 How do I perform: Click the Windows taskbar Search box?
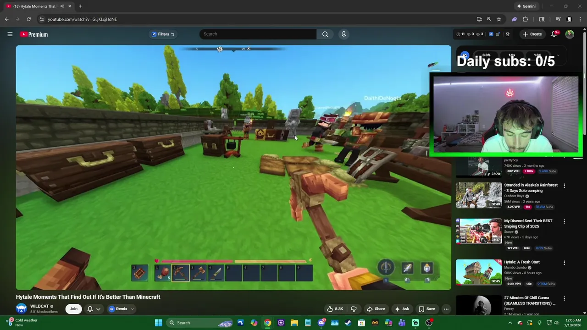point(199,323)
